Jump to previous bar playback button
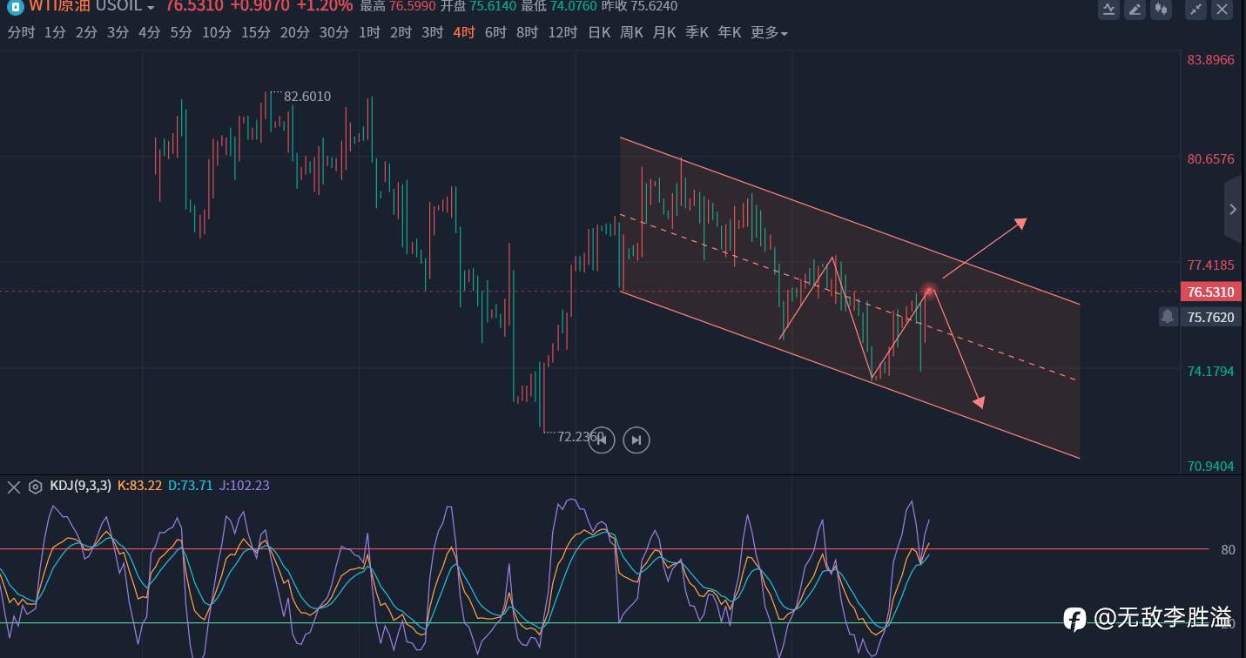This screenshot has height=658, width=1246. click(601, 440)
